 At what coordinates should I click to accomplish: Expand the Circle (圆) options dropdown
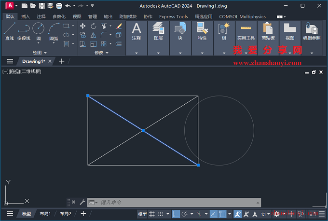coord(39,43)
